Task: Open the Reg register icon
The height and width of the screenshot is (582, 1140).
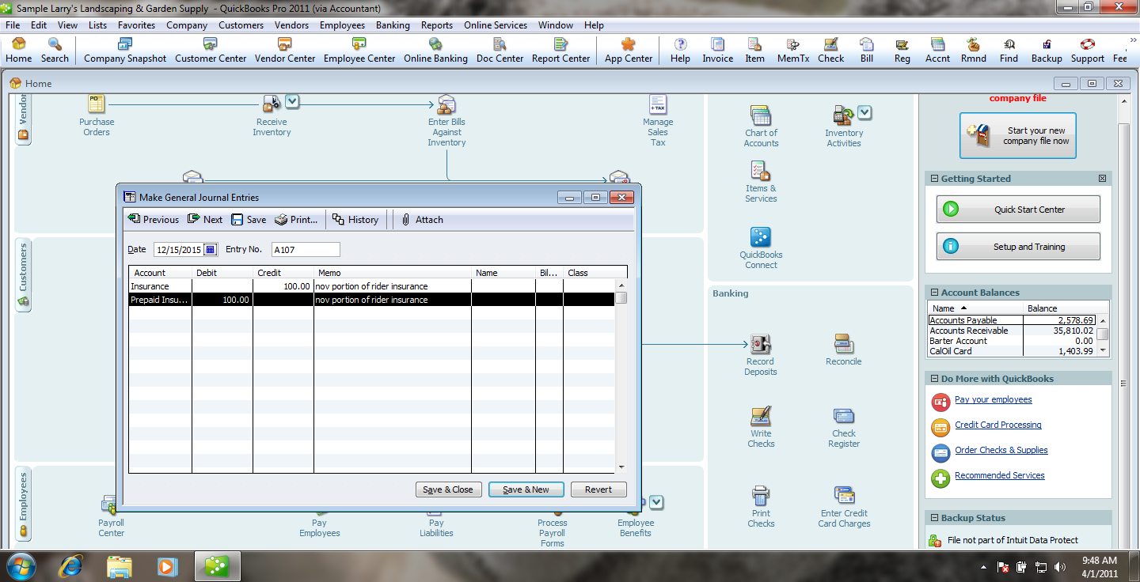Action: [x=902, y=50]
